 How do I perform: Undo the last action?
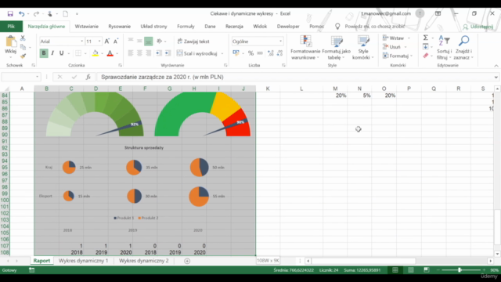click(x=21, y=14)
